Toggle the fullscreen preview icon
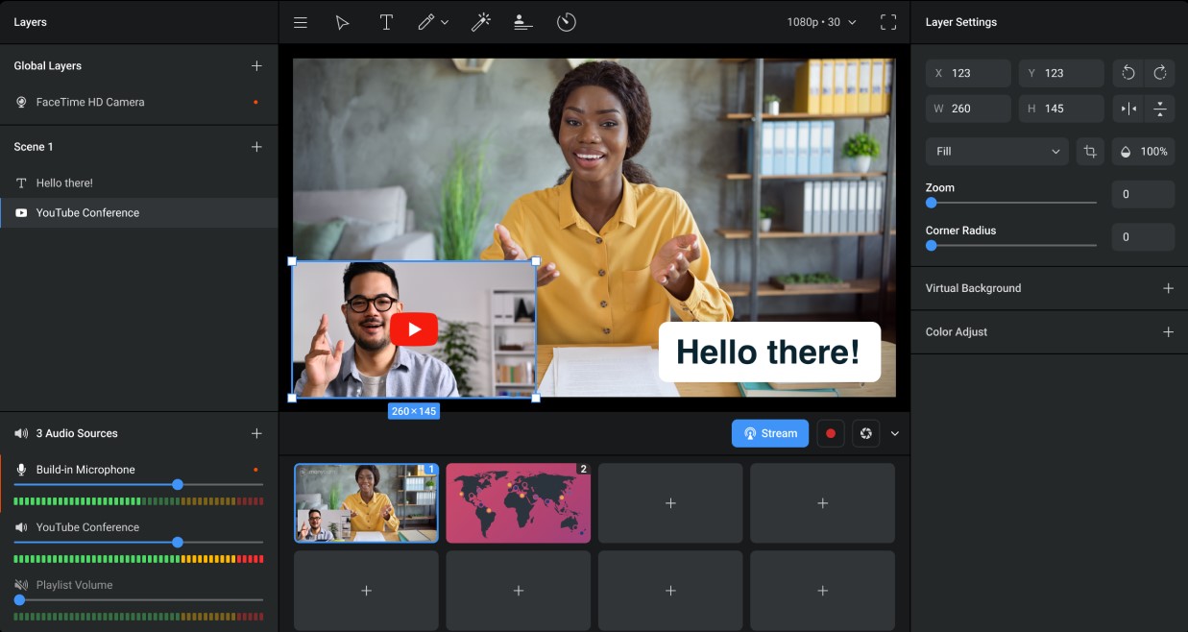 [888, 22]
